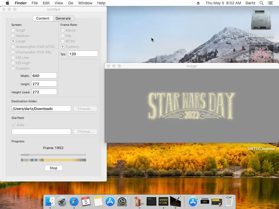Open System Preferences gear icon
The width and height of the screenshot is (279, 209).
pyautogui.click(x=122, y=201)
